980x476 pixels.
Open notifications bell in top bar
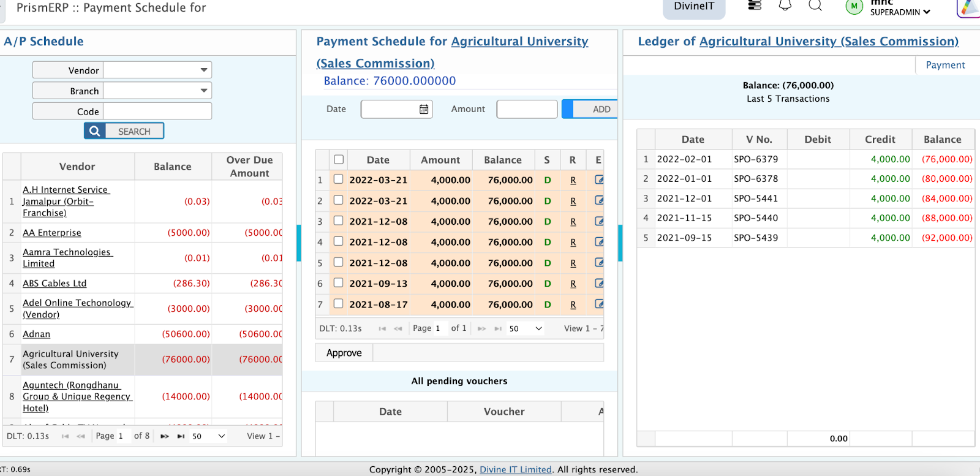[x=785, y=6]
